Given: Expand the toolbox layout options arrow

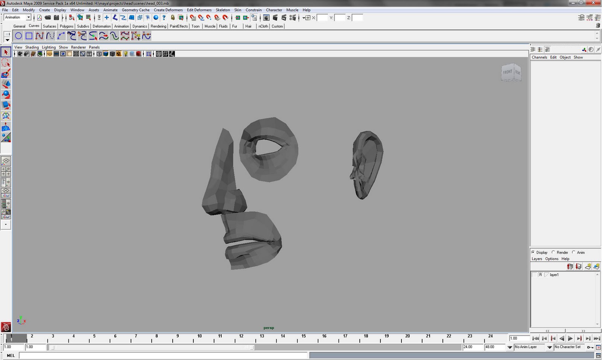Looking at the screenshot, I should tap(6, 225).
